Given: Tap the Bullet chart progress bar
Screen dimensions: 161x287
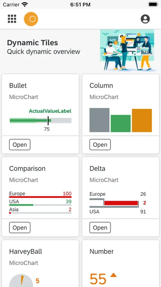Looking at the screenshot, I should pyautogui.click(x=41, y=120).
